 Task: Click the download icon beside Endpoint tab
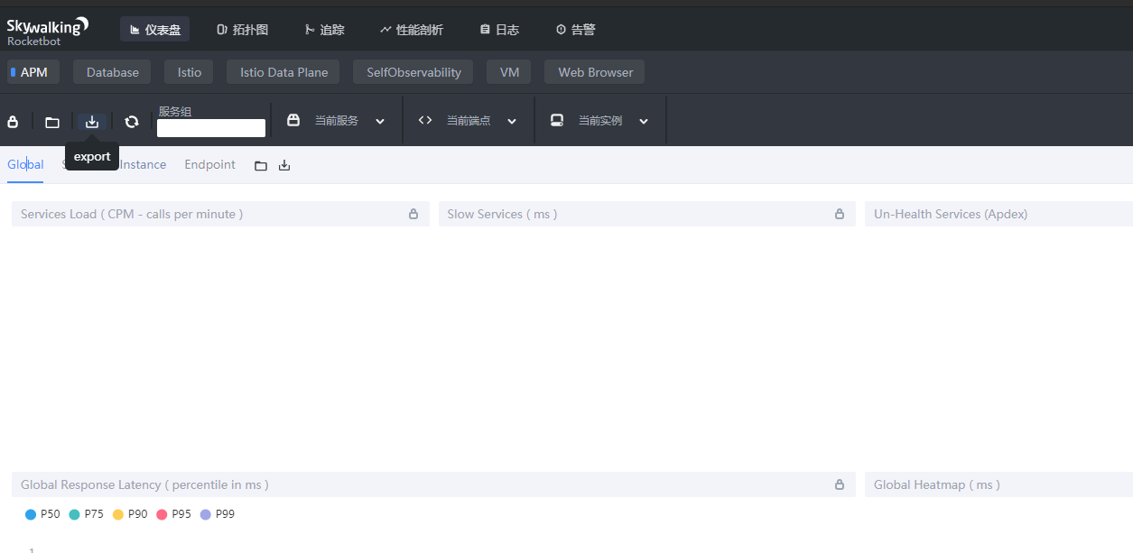284,165
